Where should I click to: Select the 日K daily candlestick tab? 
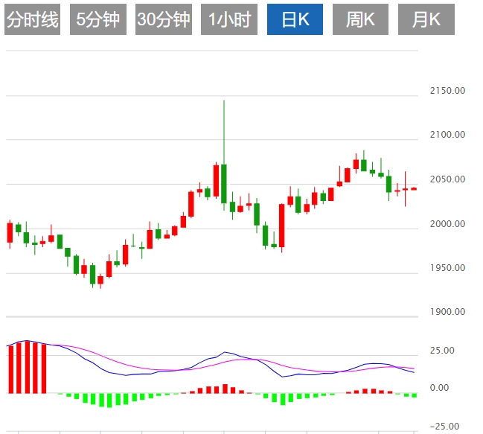point(295,19)
